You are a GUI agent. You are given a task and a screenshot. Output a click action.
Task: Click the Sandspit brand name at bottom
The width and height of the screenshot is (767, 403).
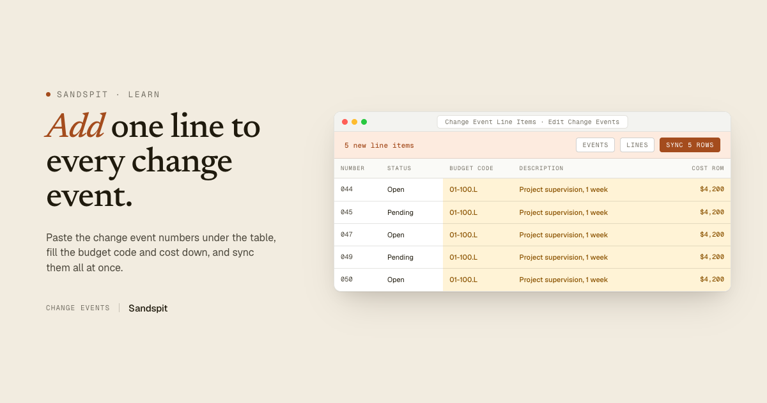coord(148,308)
